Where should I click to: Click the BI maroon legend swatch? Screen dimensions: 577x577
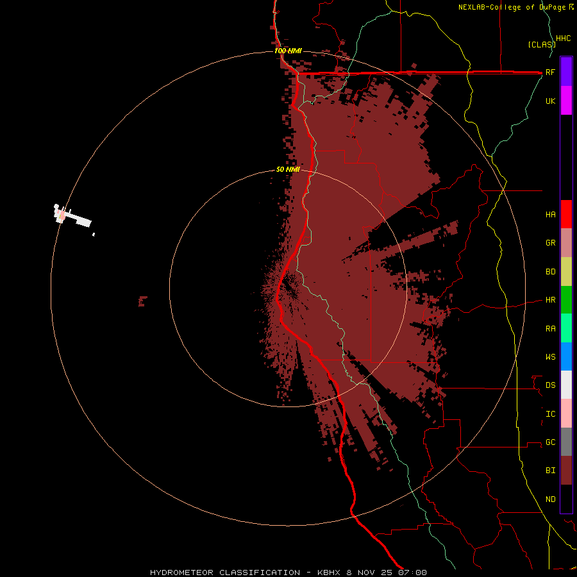[x=566, y=471]
